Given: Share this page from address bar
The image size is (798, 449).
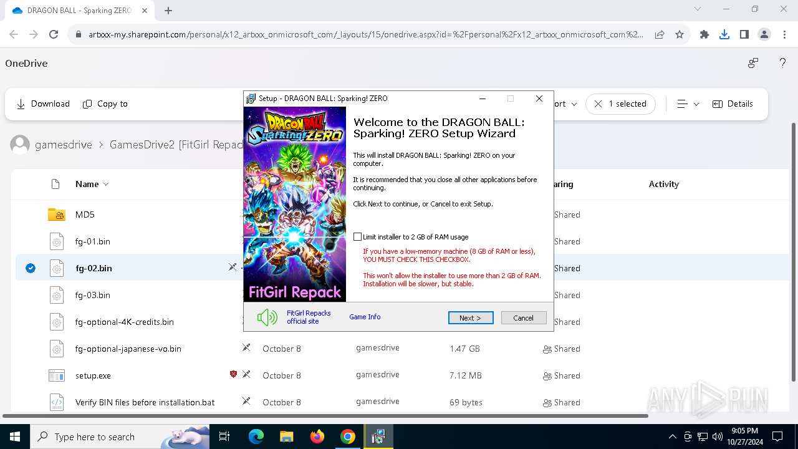Looking at the screenshot, I should (x=660, y=34).
